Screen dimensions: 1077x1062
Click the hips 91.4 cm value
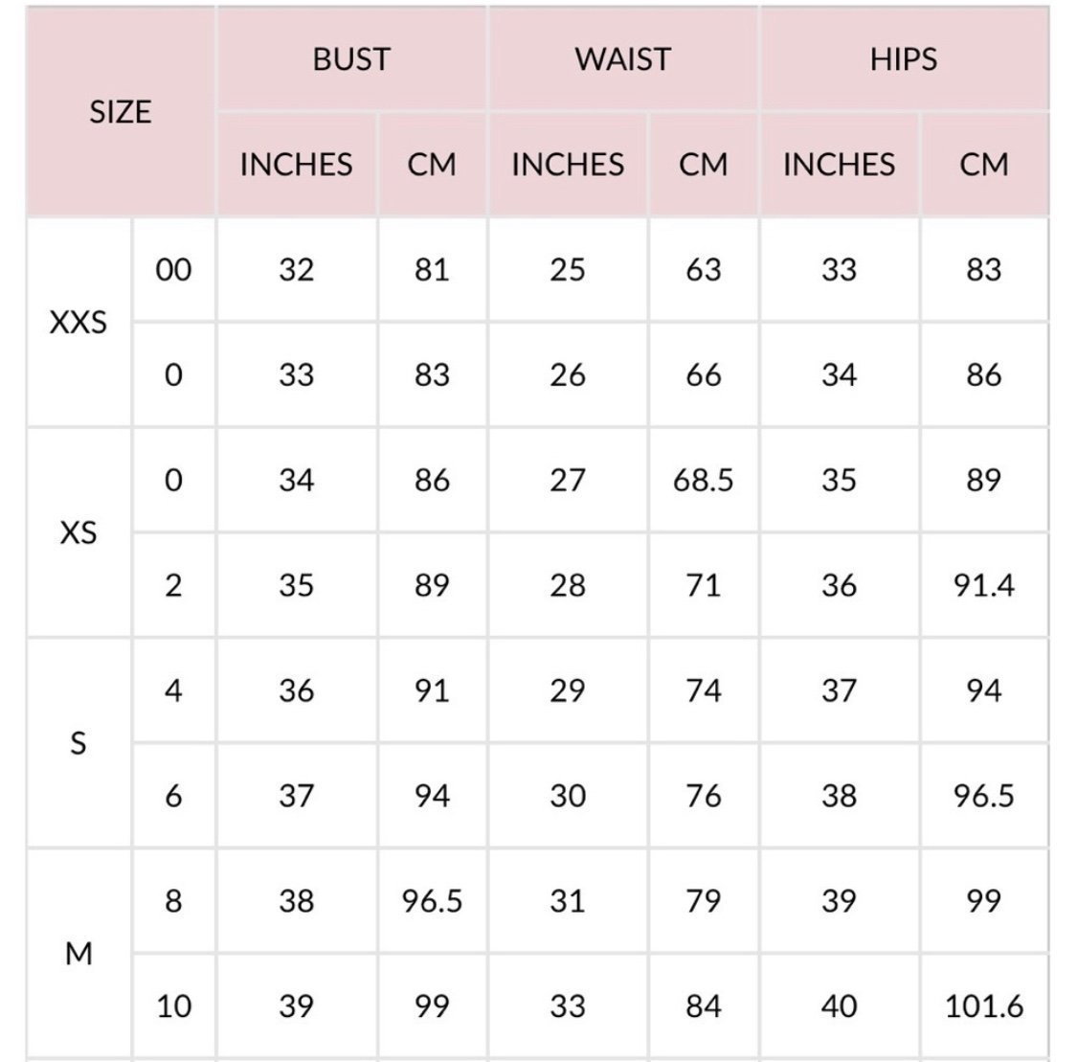pyautogui.click(x=984, y=585)
